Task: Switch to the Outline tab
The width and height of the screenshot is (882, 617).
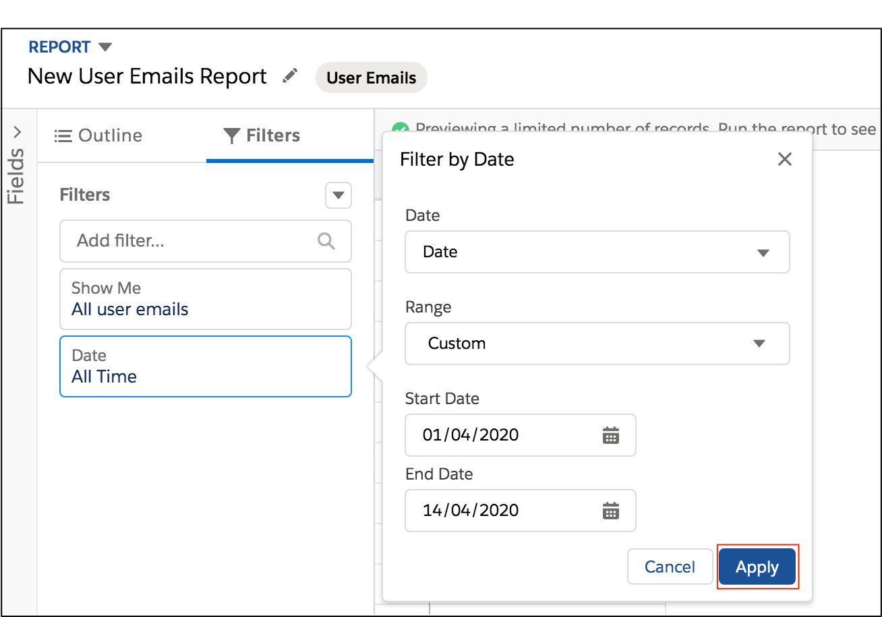Action: 98,135
